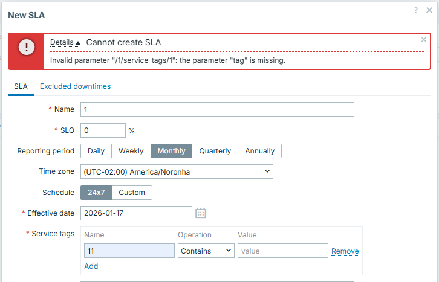
Task: Set schedule to 24x7
Action: tap(96, 193)
